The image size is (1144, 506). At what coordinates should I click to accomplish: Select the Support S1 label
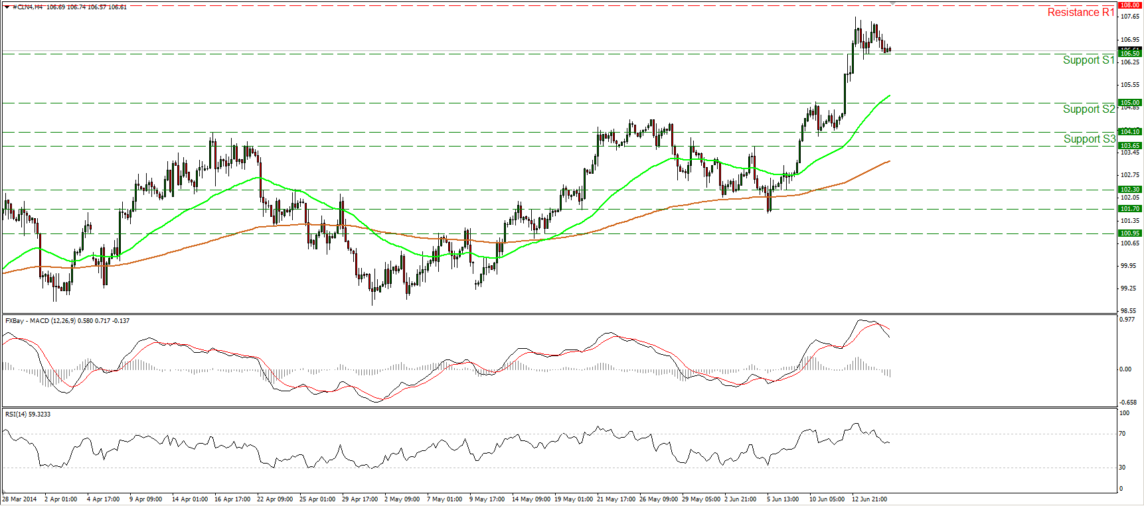[1089, 60]
